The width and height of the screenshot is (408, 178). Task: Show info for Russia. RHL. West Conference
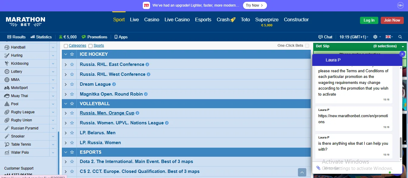click(148, 74)
